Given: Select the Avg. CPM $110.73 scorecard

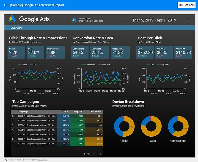Looking at the screenshot, I should click(x=183, y=52).
